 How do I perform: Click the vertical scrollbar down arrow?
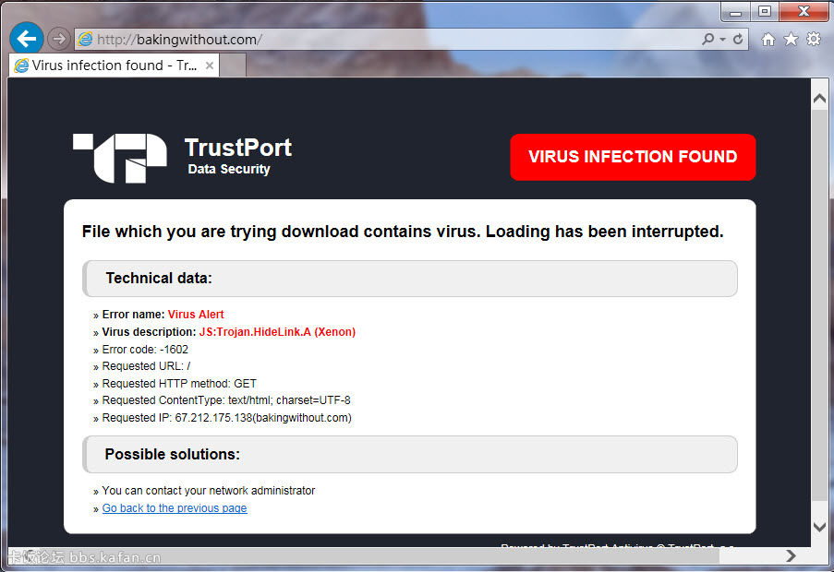click(x=819, y=527)
